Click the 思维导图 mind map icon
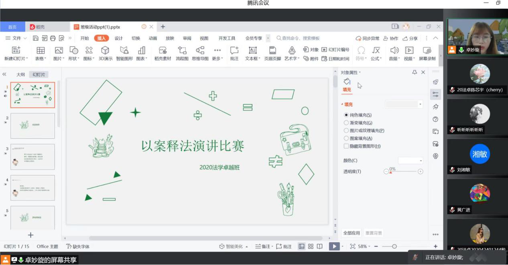 click(x=200, y=50)
